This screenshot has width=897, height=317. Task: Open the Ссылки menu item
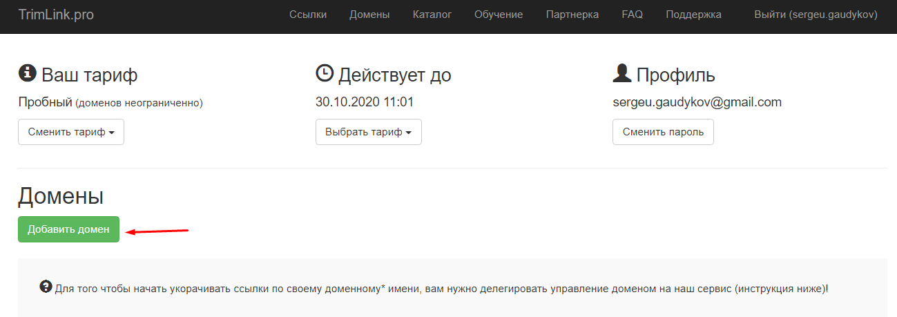pyautogui.click(x=308, y=15)
